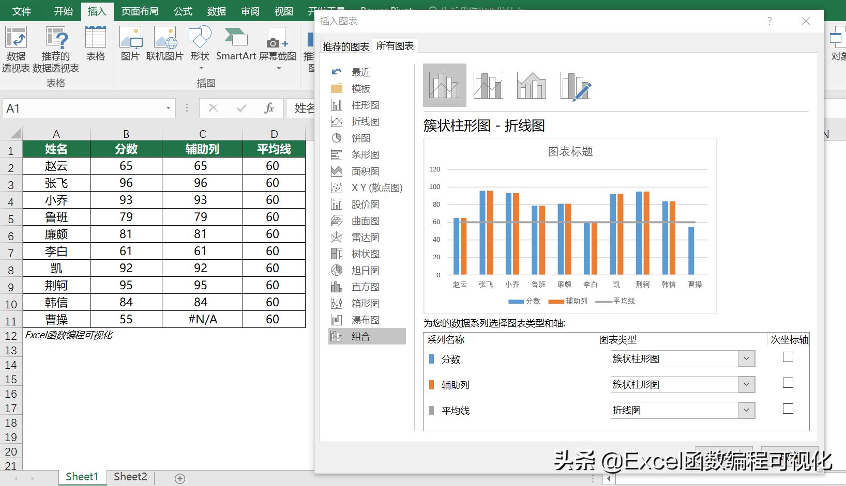Select stacked area - clustered column subtype
The width and height of the screenshot is (846, 486).
point(531,85)
